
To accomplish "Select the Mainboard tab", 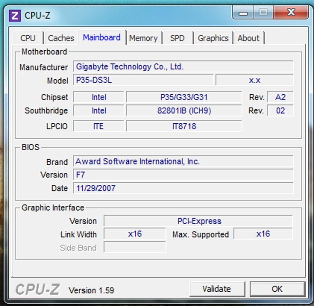I will (x=102, y=38).
